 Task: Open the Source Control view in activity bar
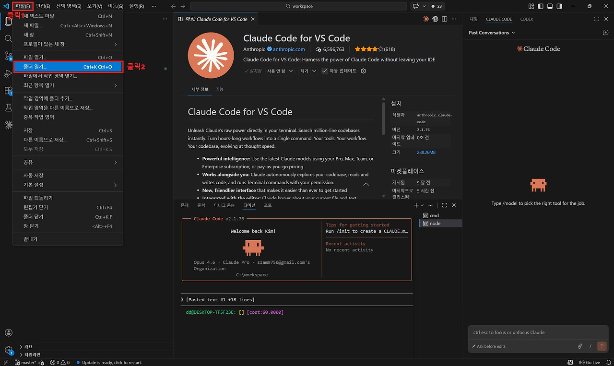click(8, 56)
